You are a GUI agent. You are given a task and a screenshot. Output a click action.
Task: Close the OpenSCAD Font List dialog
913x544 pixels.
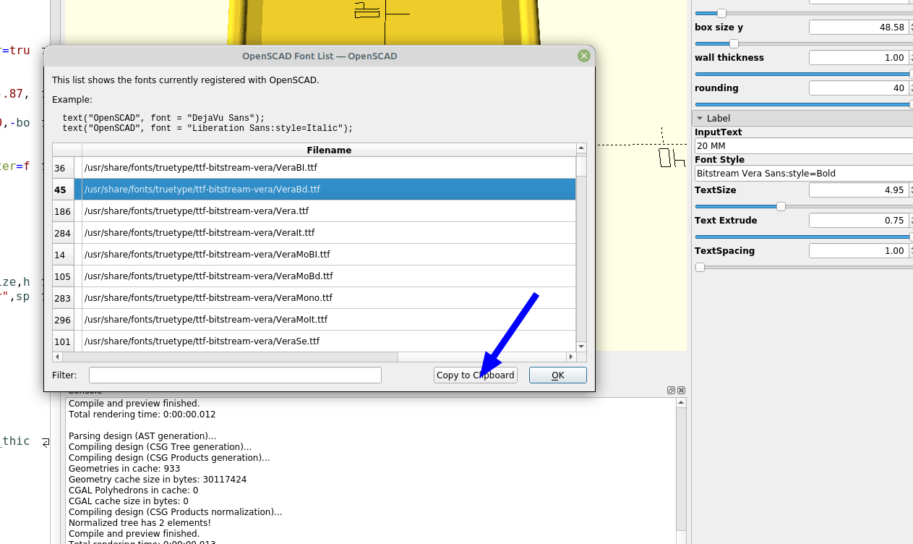[583, 56]
